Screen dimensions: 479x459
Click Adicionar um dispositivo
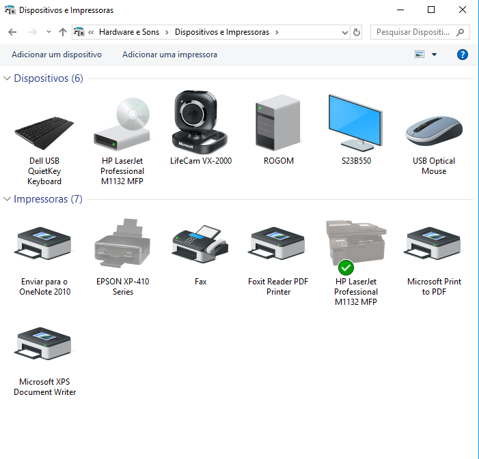pos(57,55)
